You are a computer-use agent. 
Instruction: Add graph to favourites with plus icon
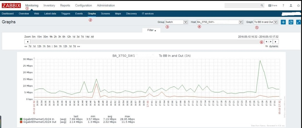(x=283, y=22)
